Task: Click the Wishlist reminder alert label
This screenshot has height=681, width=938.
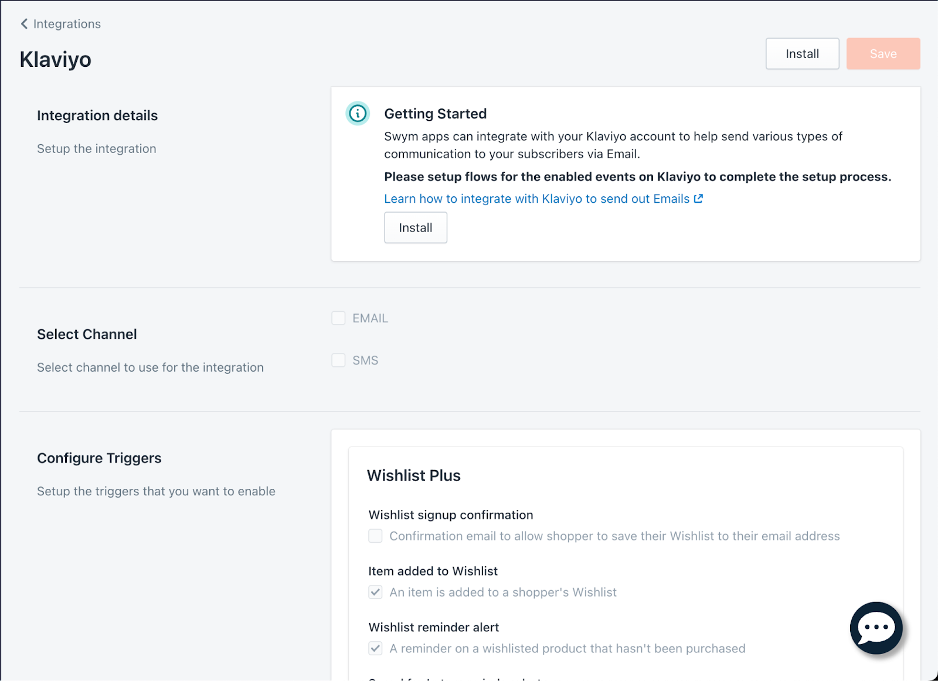Action: 434,627
